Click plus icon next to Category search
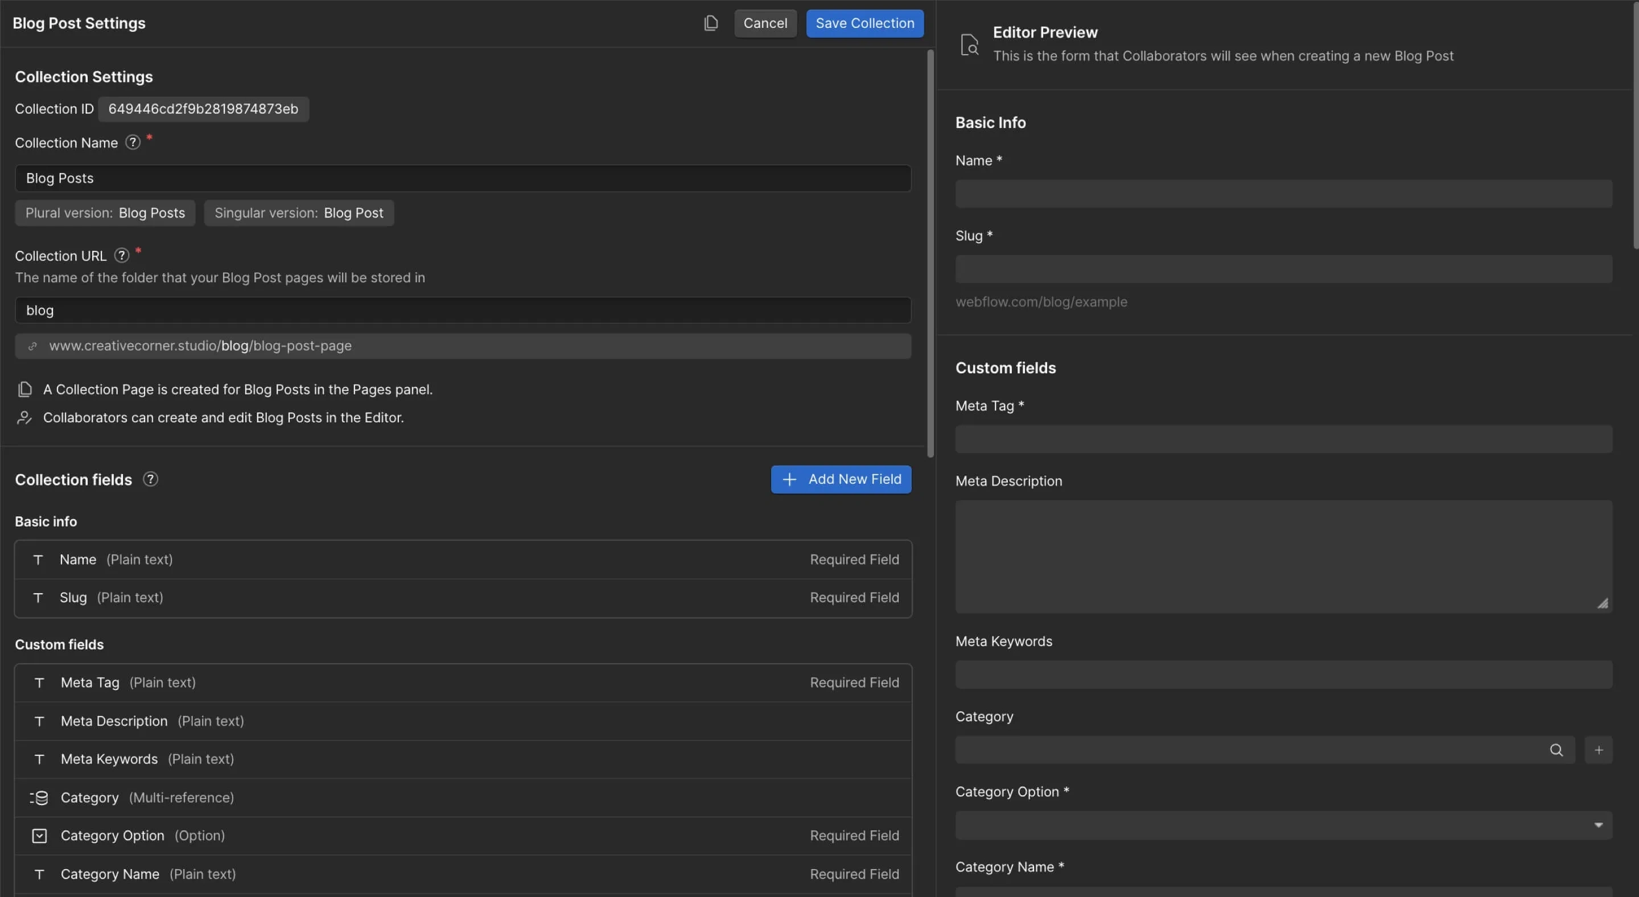Screen dimensions: 1639x897 (x=1598, y=750)
